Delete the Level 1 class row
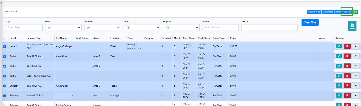This screenshot has width=361, height=106. click(x=347, y=46)
